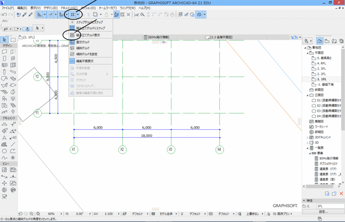
Task: Select the Text tool (A icon)
Action: coord(4,138)
